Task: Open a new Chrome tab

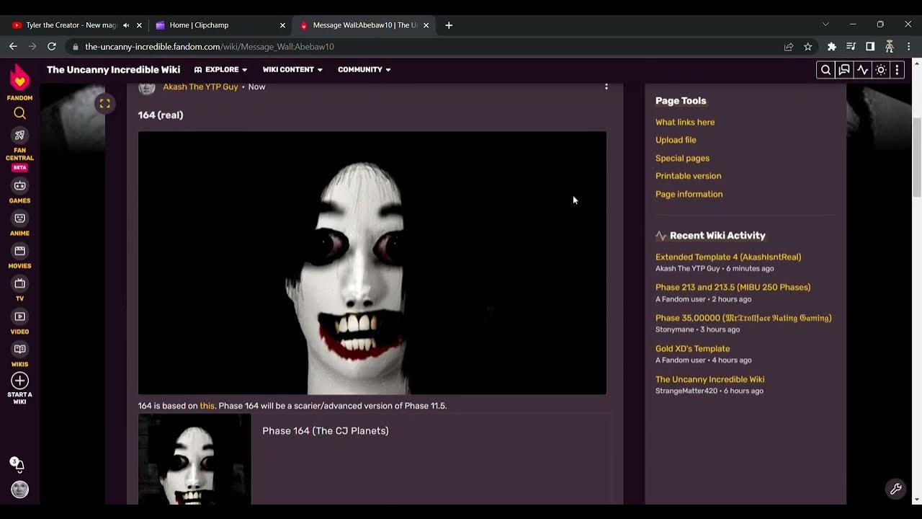Action: (449, 25)
